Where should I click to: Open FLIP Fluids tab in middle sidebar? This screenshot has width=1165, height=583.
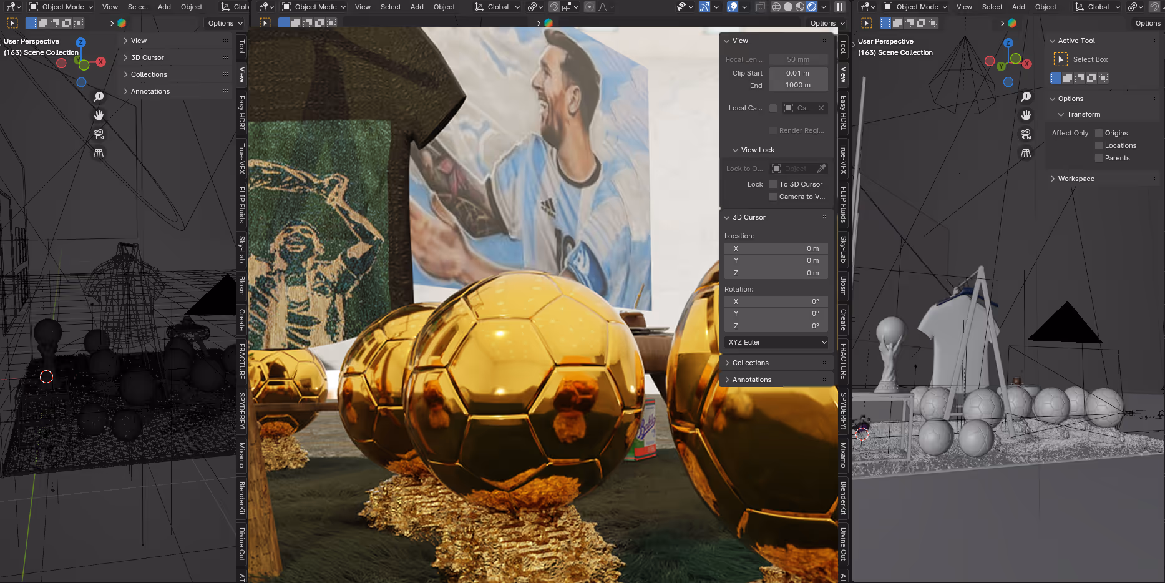click(843, 205)
